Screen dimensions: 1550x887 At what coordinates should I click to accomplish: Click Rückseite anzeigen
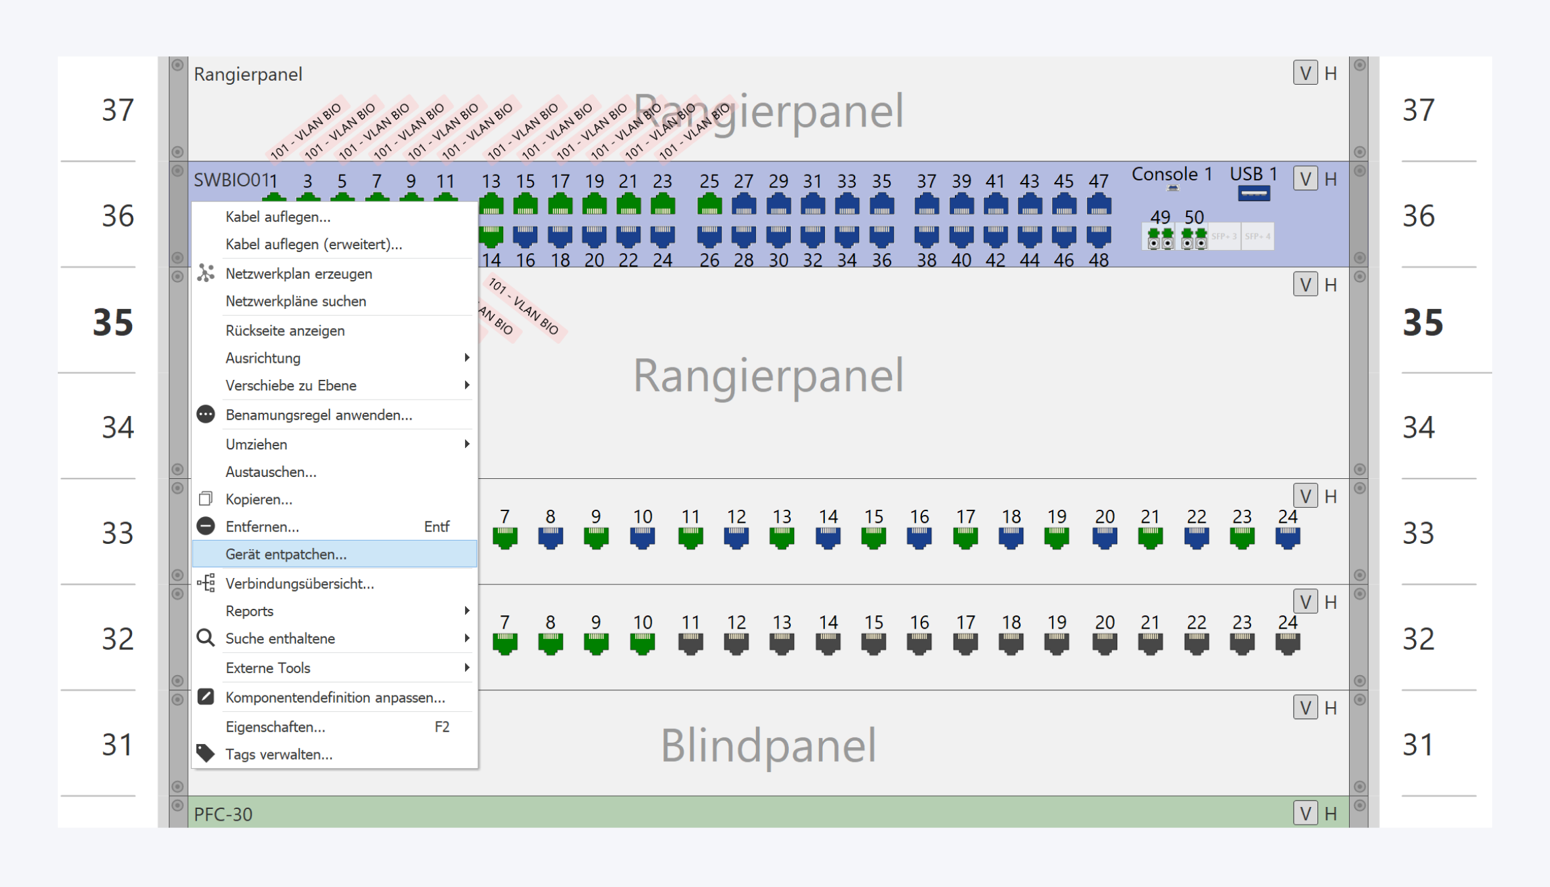pos(285,330)
